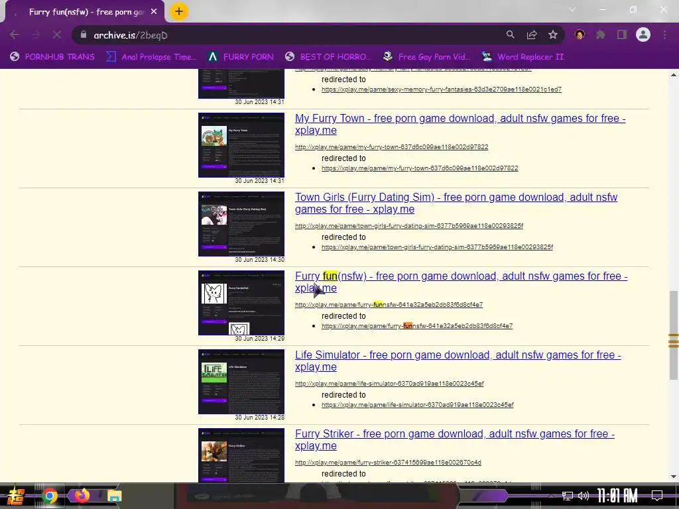The height and width of the screenshot is (509, 679).
Task: Open File Explorer from the taskbar
Action: click(x=114, y=496)
